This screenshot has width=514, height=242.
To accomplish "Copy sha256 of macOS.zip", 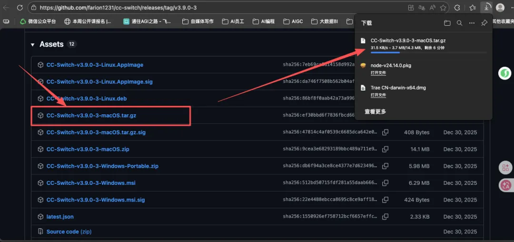I will click(x=385, y=149).
